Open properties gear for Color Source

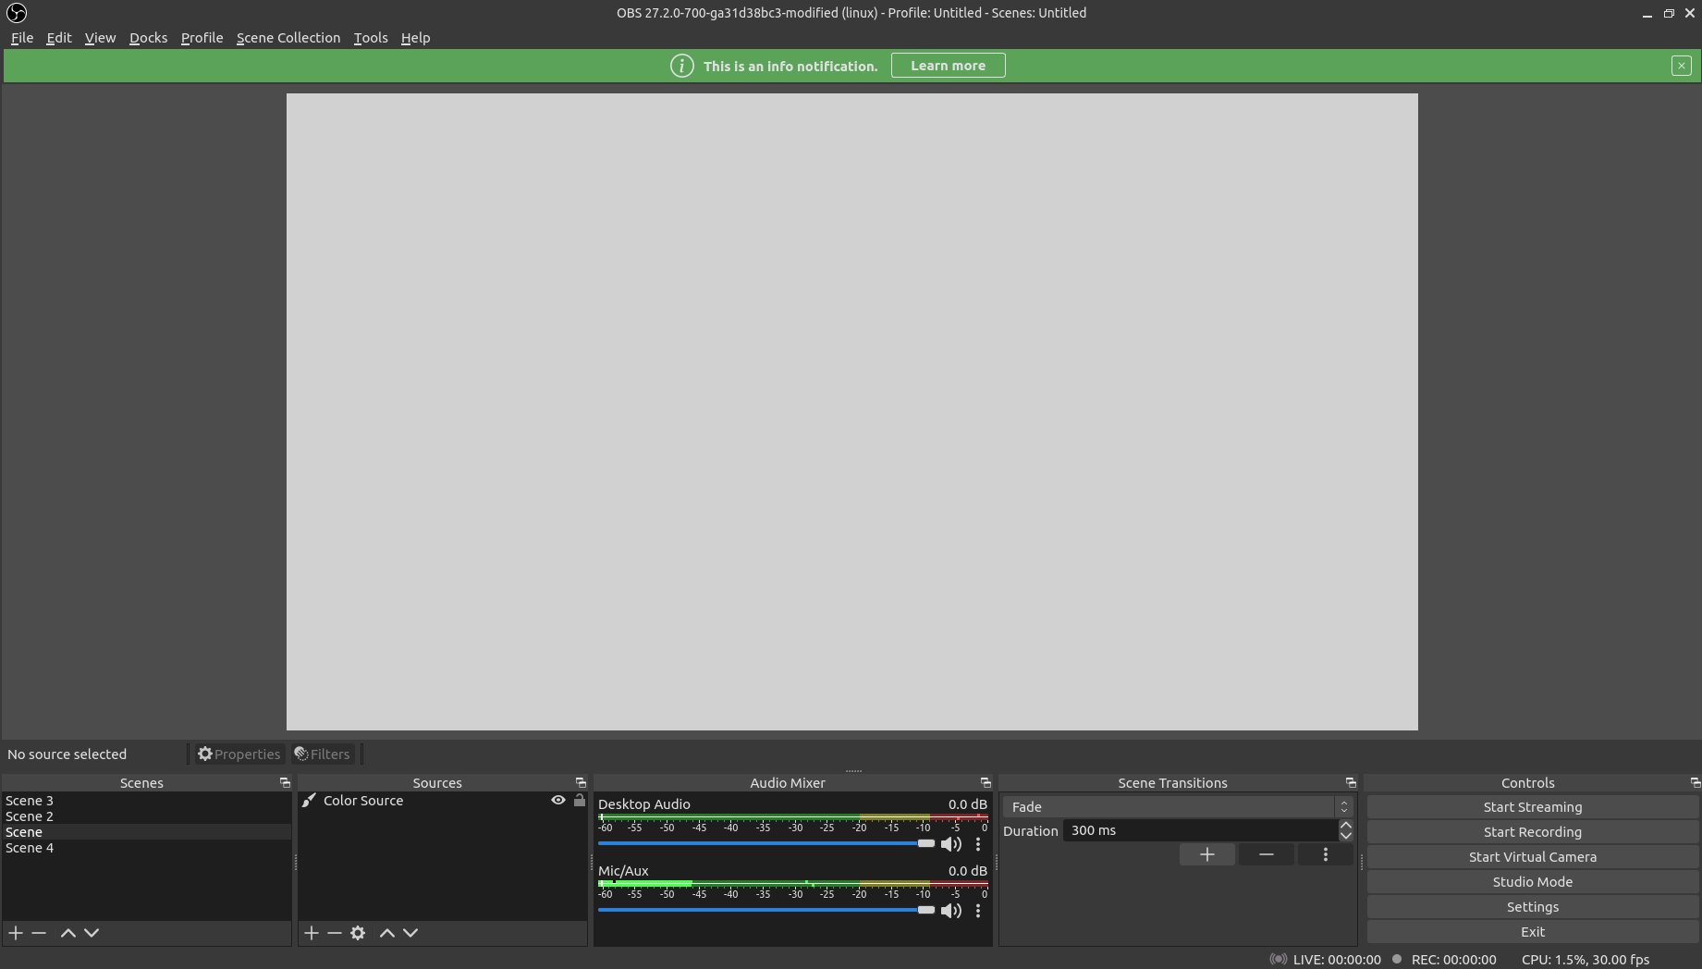(358, 933)
